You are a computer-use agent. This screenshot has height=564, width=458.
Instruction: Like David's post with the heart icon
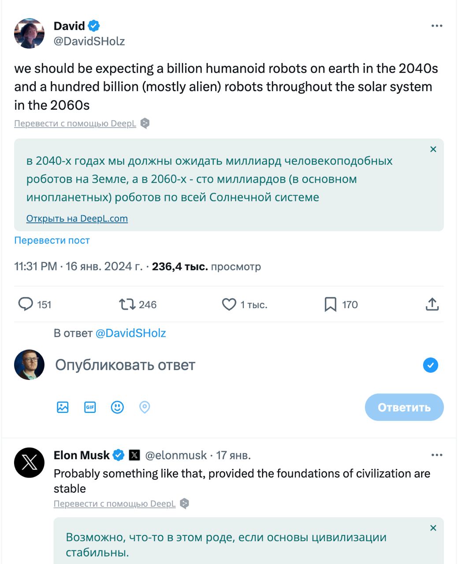229,304
